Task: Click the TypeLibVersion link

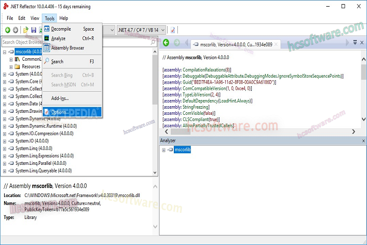Action: tap(196, 95)
